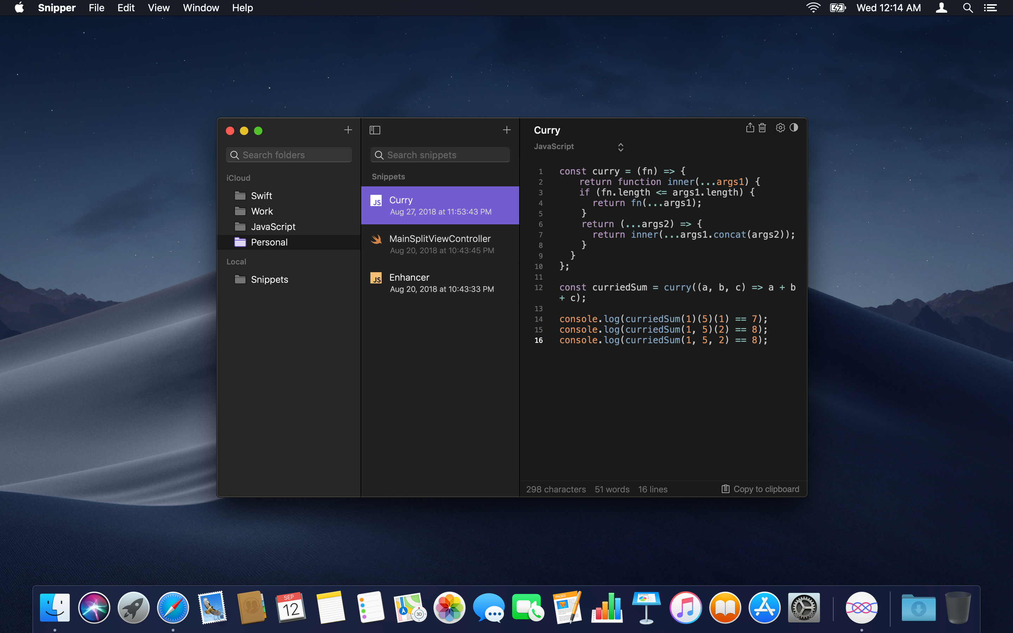Open the settings gear in editor
1013x633 pixels.
click(x=780, y=128)
